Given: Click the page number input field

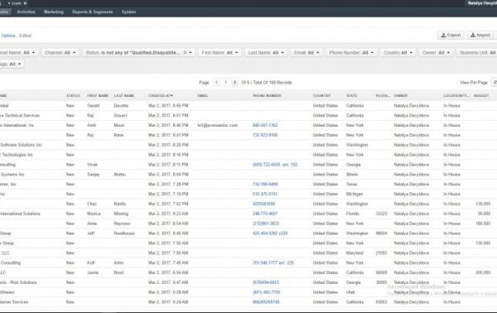Looking at the screenshot, I should click(x=225, y=82).
